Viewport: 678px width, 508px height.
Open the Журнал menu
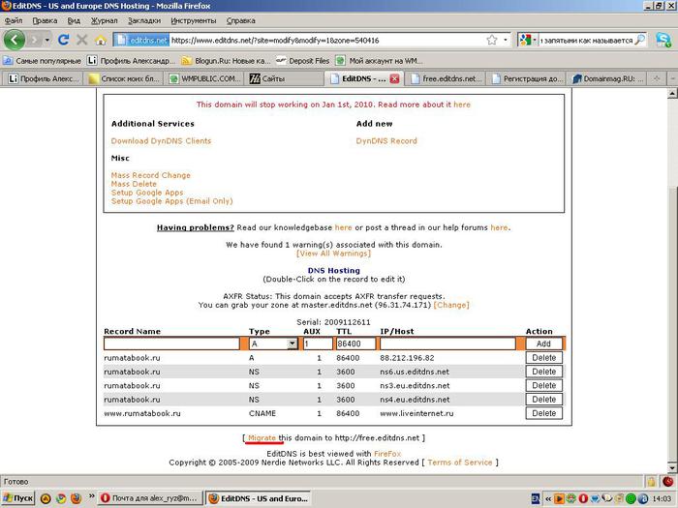[x=104, y=20]
